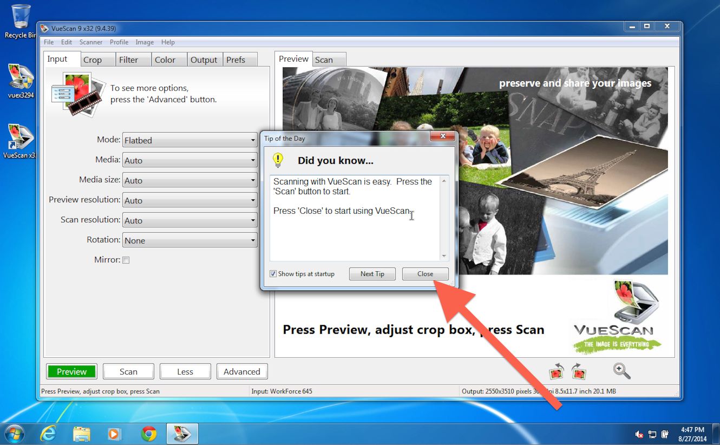The width and height of the screenshot is (720, 445).
Task: Open the Windows Start button
Action: pyautogui.click(x=14, y=434)
